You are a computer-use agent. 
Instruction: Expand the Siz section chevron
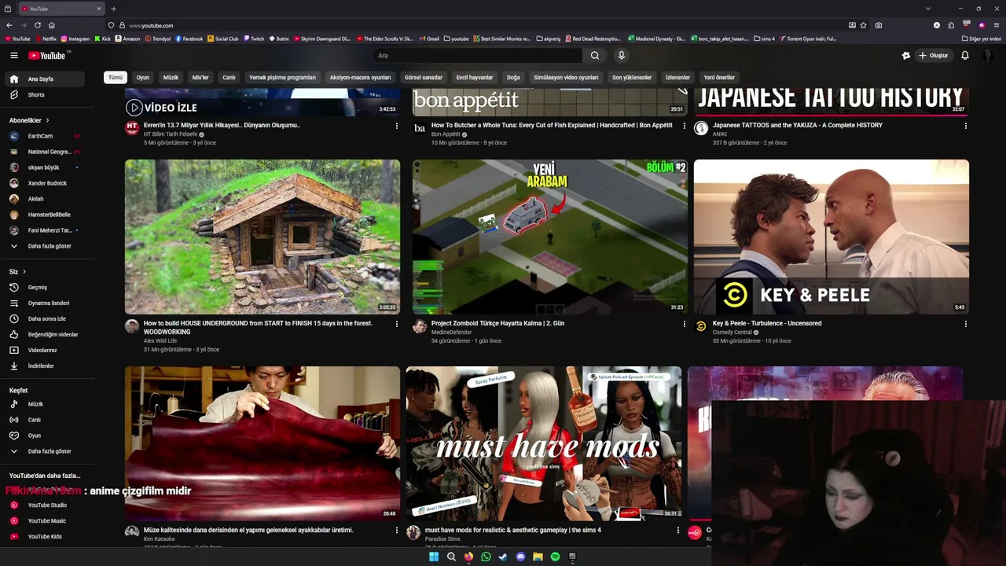(x=24, y=272)
